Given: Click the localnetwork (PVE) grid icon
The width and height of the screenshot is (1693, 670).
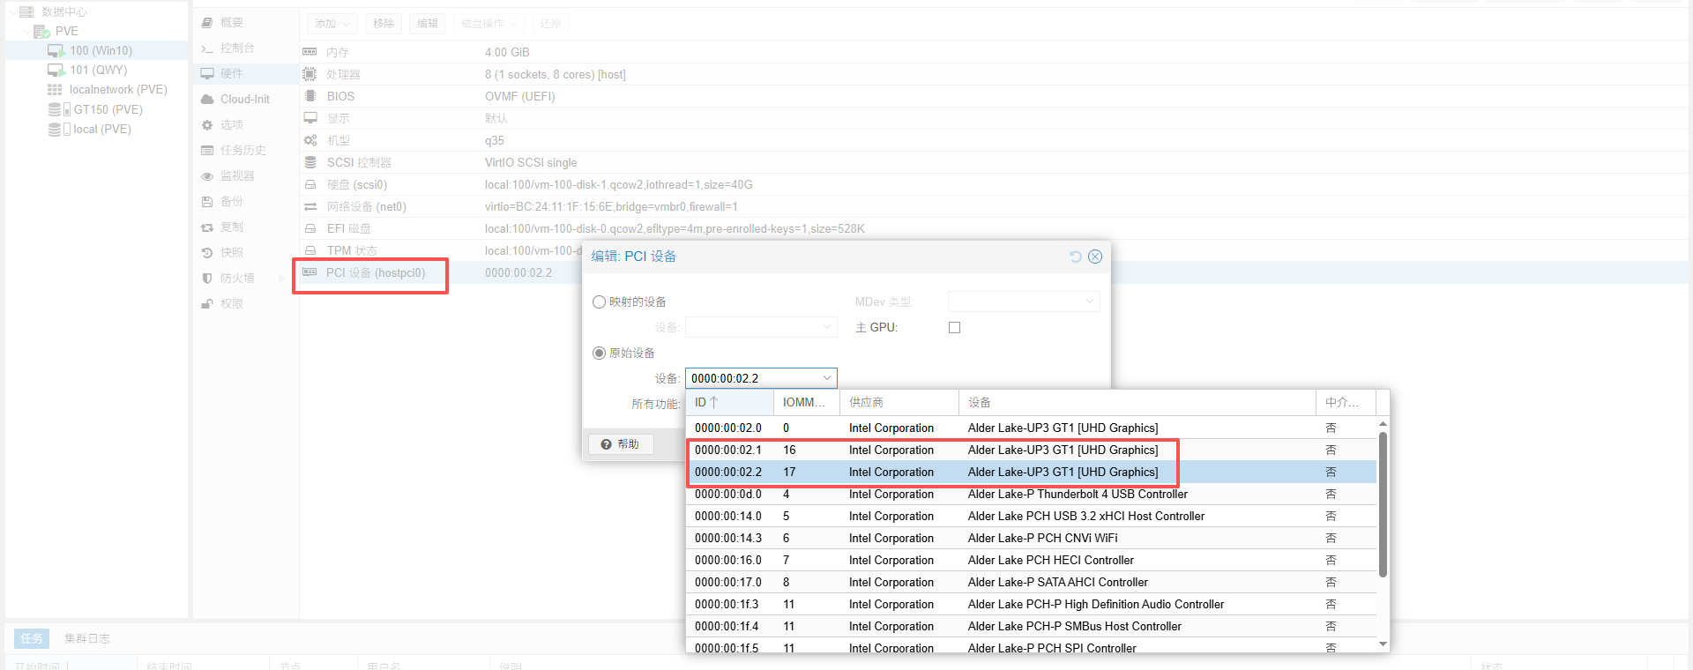Looking at the screenshot, I should [x=55, y=90].
